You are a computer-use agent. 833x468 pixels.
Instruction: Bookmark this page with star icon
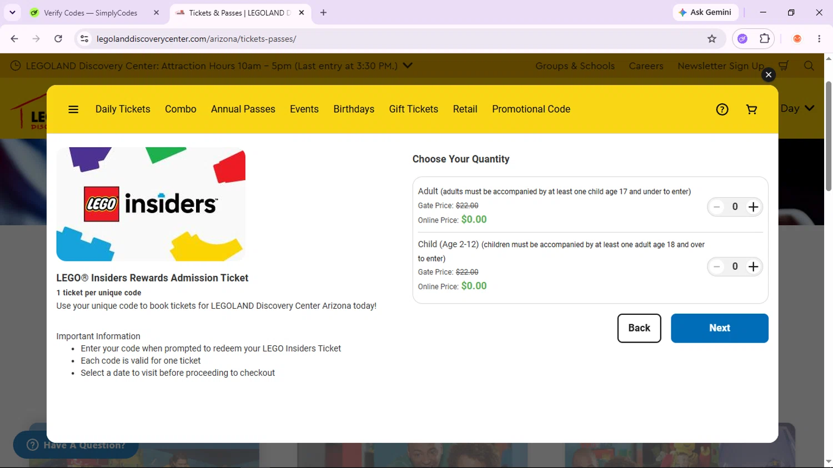pyautogui.click(x=712, y=39)
